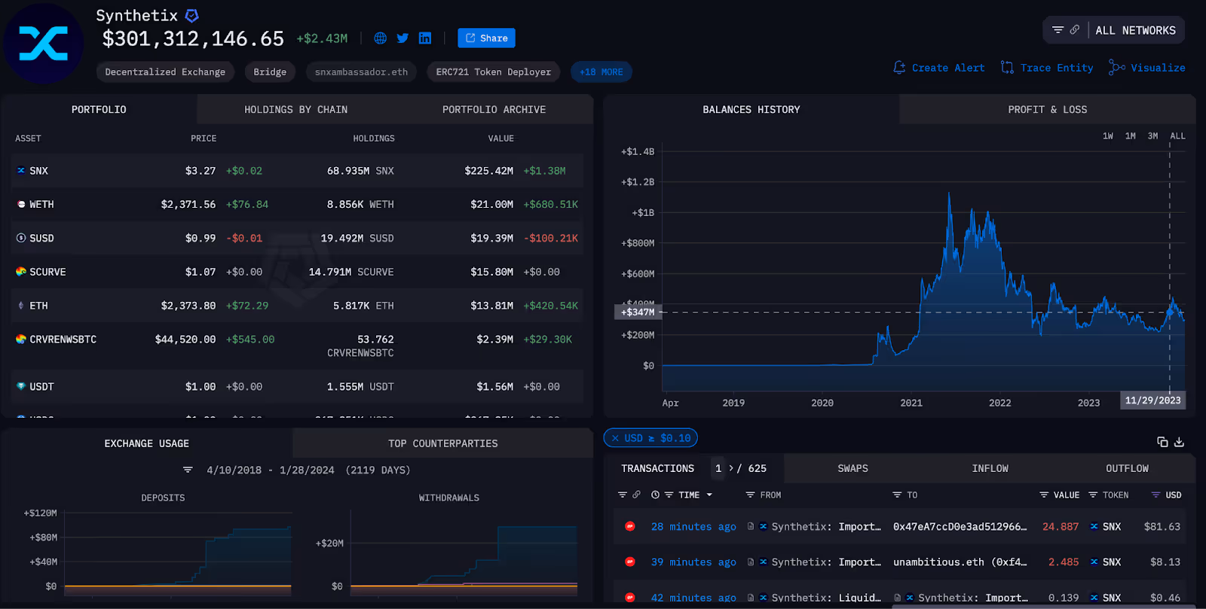
Task: Set balance chart range to 1W
Action: pos(1108,136)
